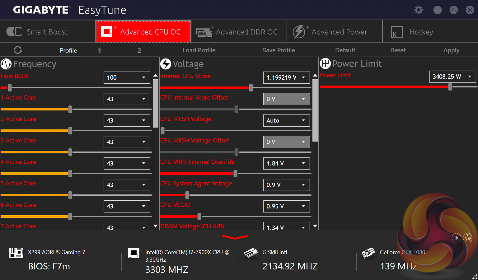Screen dimensions: 478x280
Task: Select profile slot 2
Action: click(x=139, y=50)
